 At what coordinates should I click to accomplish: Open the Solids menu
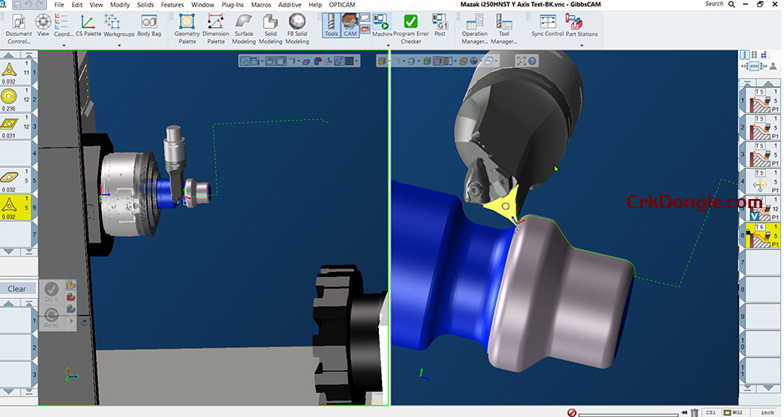click(x=144, y=5)
